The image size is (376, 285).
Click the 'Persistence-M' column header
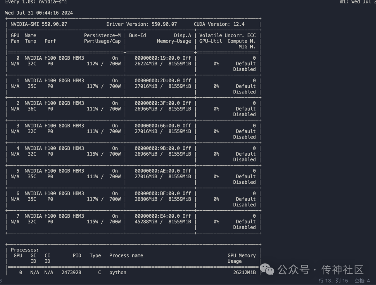point(102,36)
